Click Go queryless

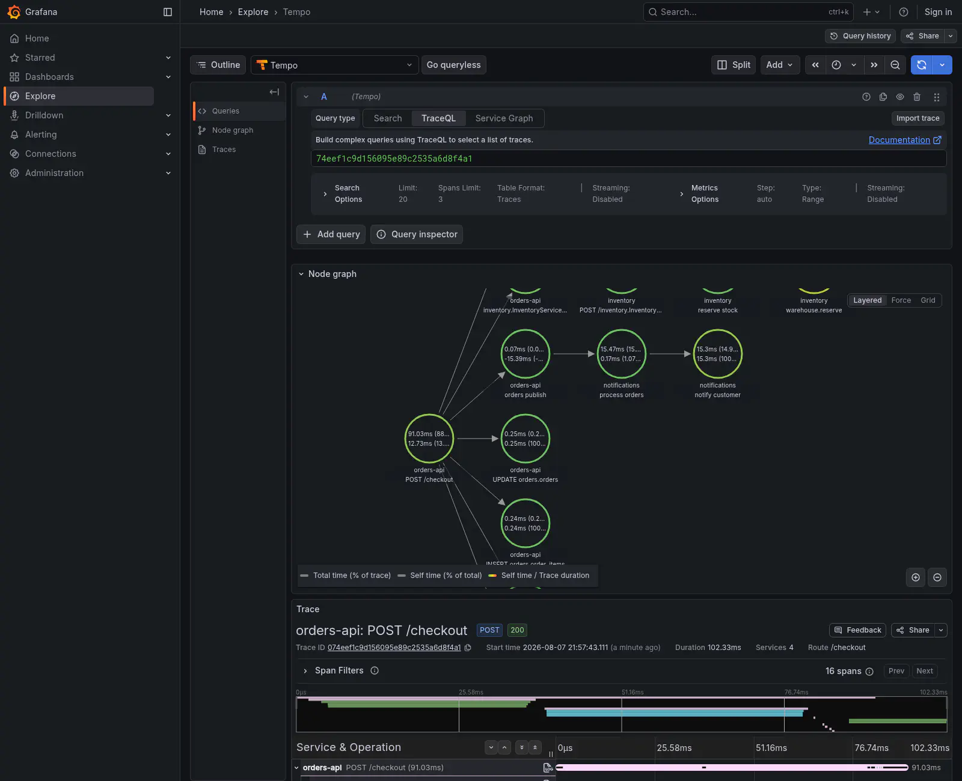click(x=453, y=65)
